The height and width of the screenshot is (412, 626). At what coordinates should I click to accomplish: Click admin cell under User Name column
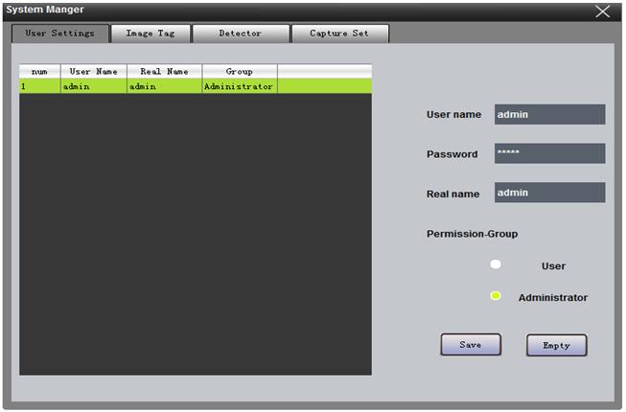click(94, 86)
